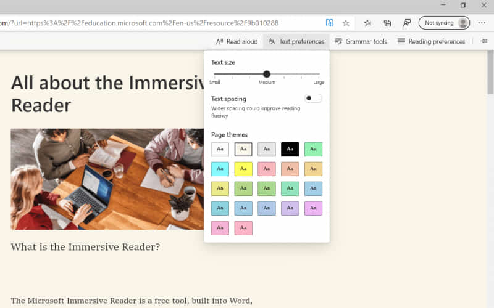Open Reading preferences

pos(431,41)
